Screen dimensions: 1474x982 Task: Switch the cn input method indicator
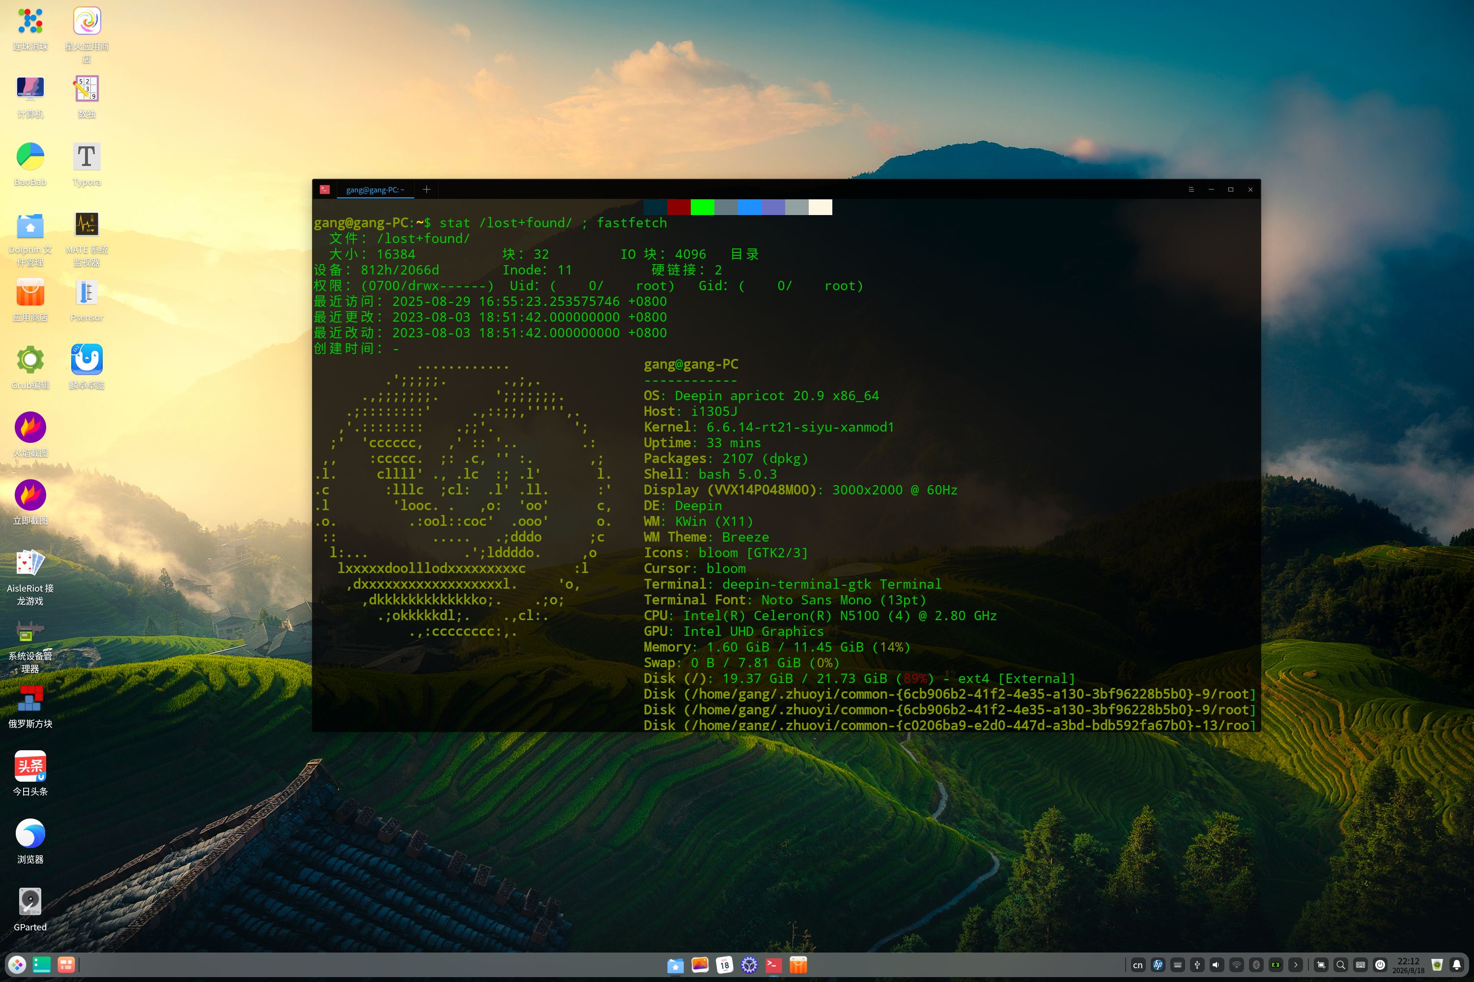point(1138,965)
